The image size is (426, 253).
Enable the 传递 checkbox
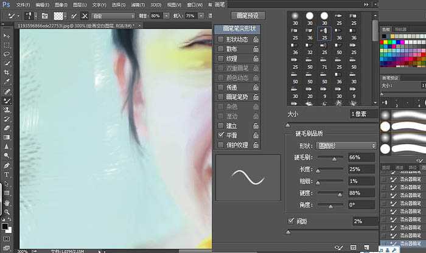(x=220, y=88)
